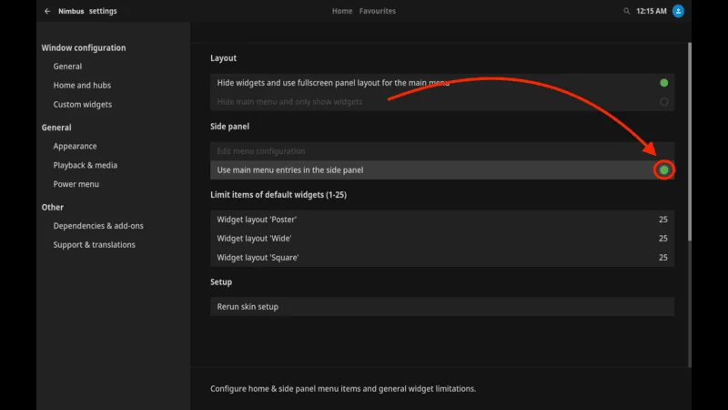
Task: Open Dependencies & add-ons
Action: coord(98,226)
